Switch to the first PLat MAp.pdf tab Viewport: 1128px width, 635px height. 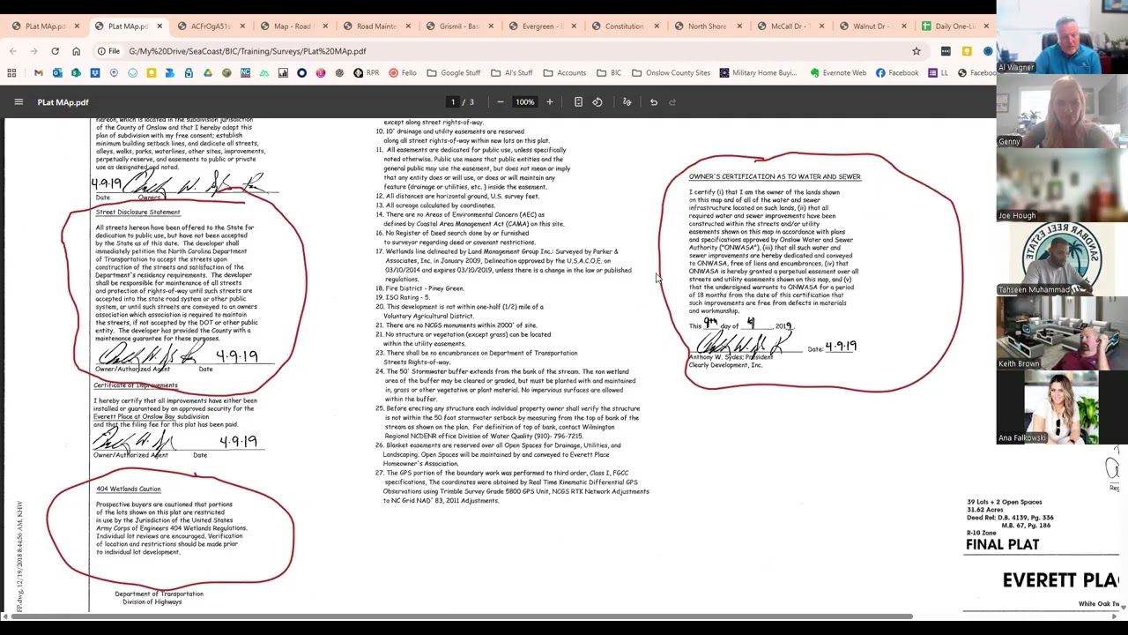(46, 26)
